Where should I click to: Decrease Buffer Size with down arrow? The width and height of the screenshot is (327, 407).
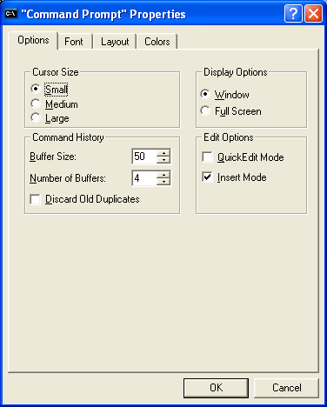[163, 160]
